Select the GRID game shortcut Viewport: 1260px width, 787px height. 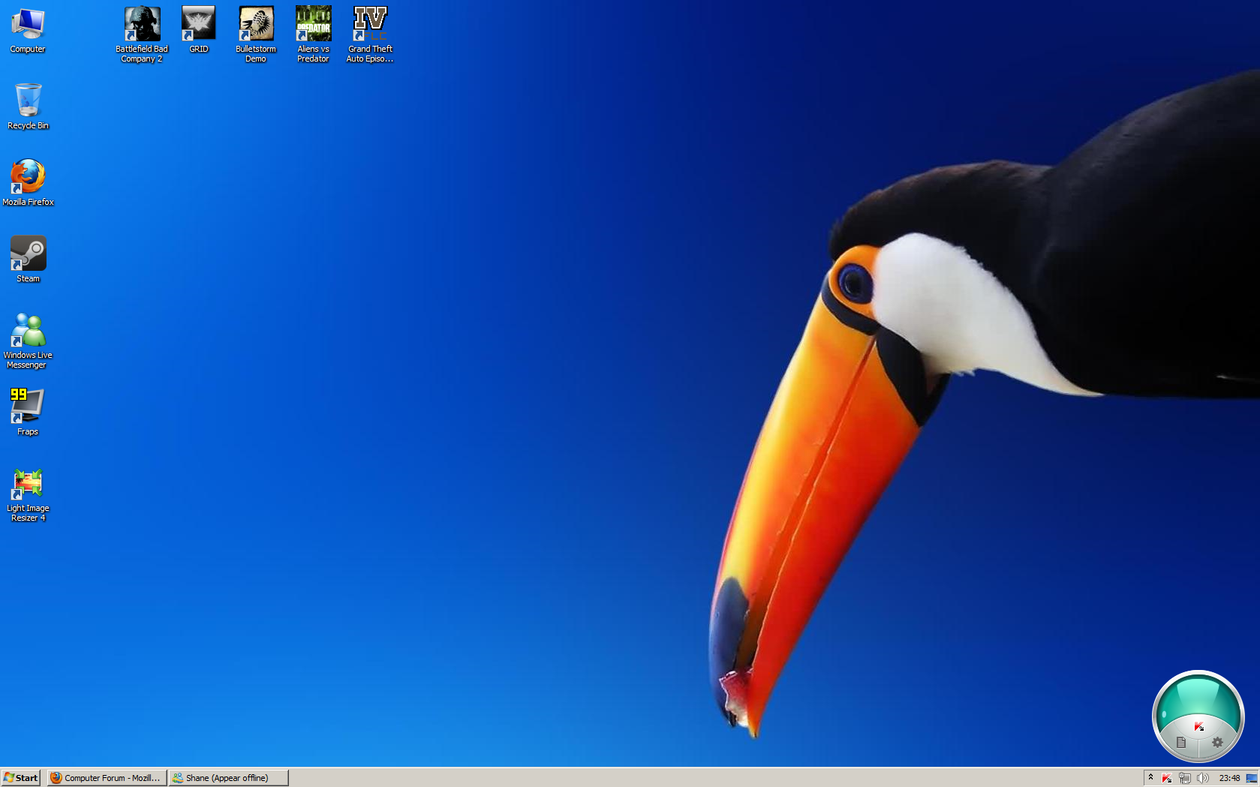199,30
